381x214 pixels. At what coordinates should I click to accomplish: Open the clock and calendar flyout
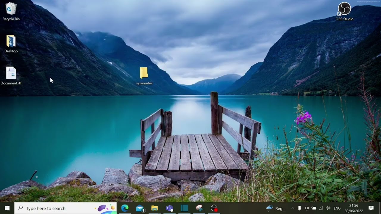tap(354, 208)
